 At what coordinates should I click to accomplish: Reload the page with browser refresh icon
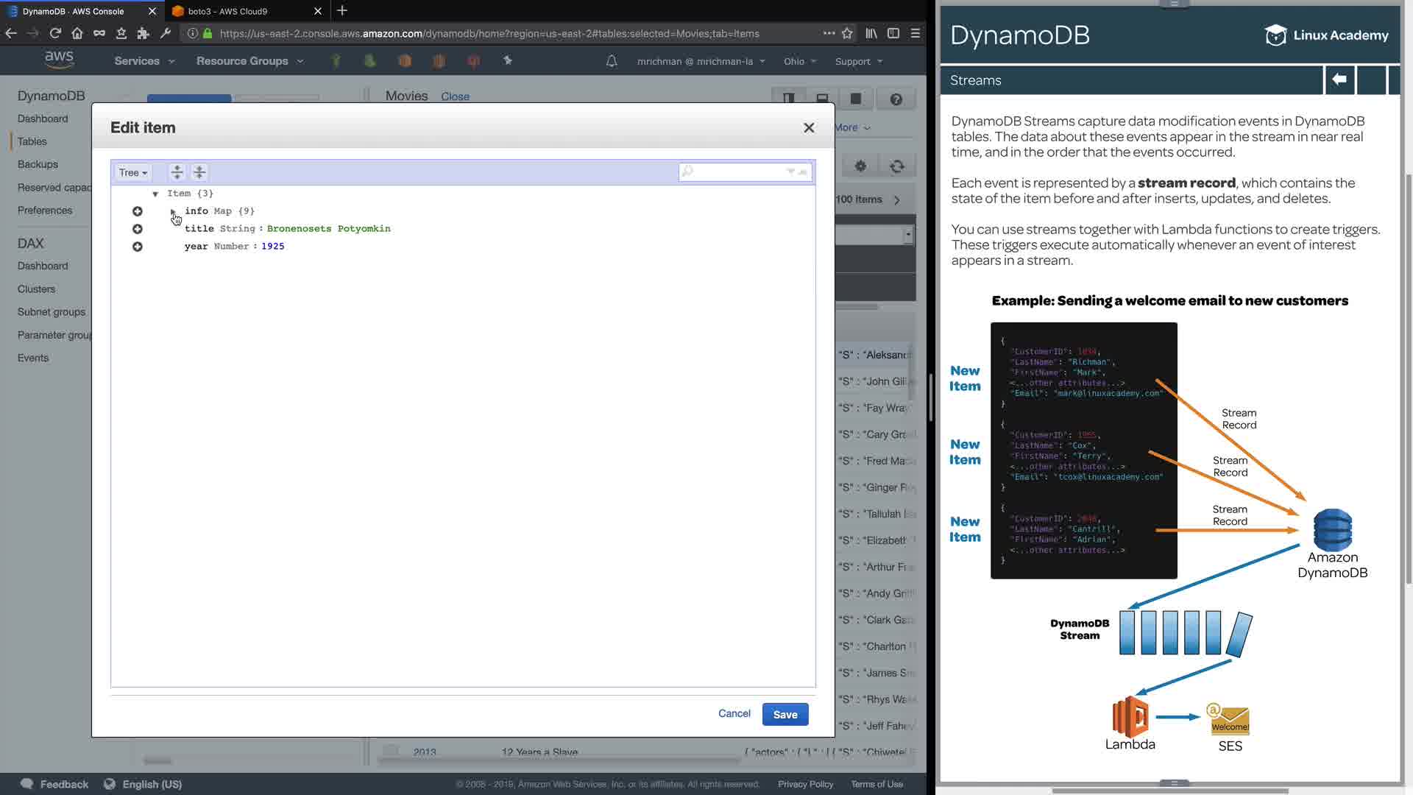click(x=55, y=33)
